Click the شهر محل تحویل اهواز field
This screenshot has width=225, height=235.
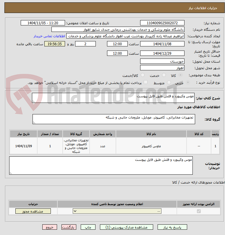point(162,68)
